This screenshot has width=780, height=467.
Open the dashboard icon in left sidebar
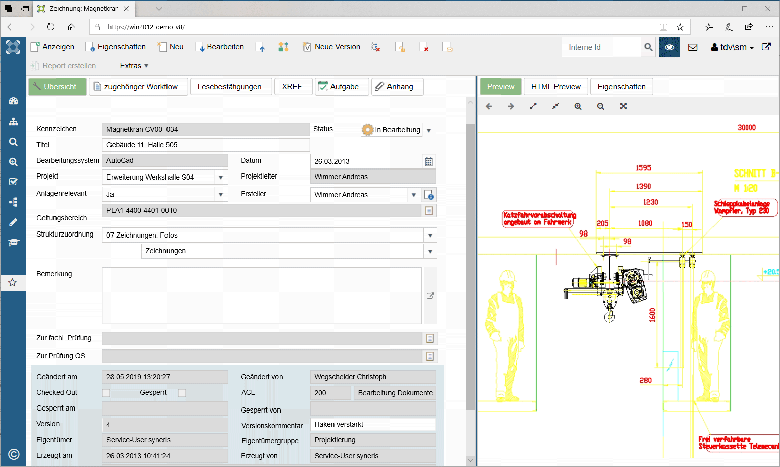(x=13, y=101)
